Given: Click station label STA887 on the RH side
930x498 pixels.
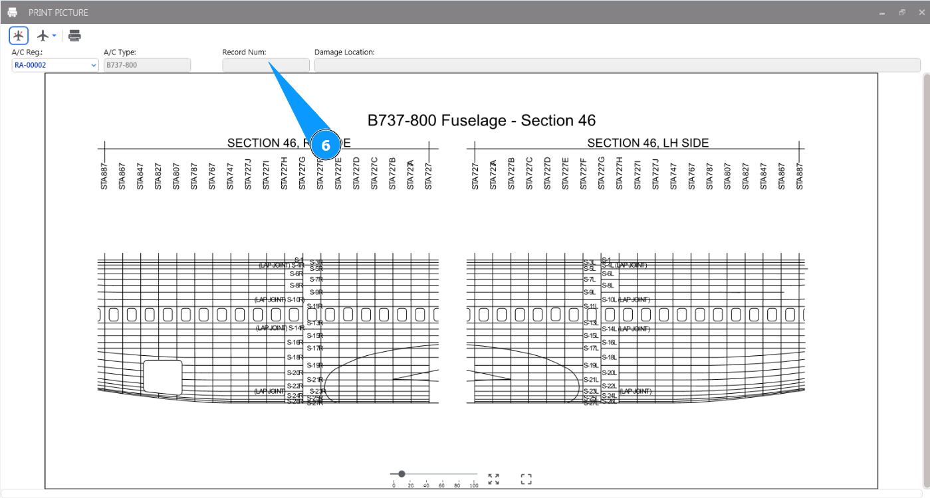Looking at the screenshot, I should coord(104,176).
